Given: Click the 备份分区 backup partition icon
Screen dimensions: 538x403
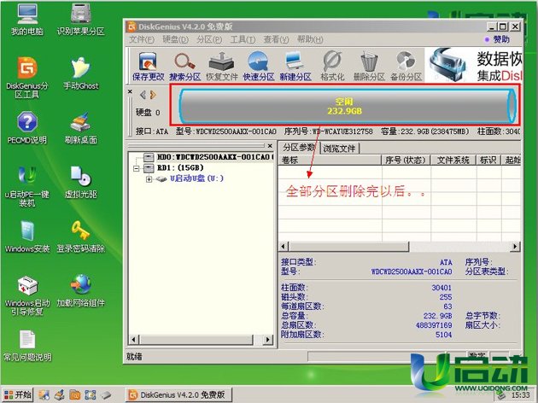Looking at the screenshot, I should point(406,67).
